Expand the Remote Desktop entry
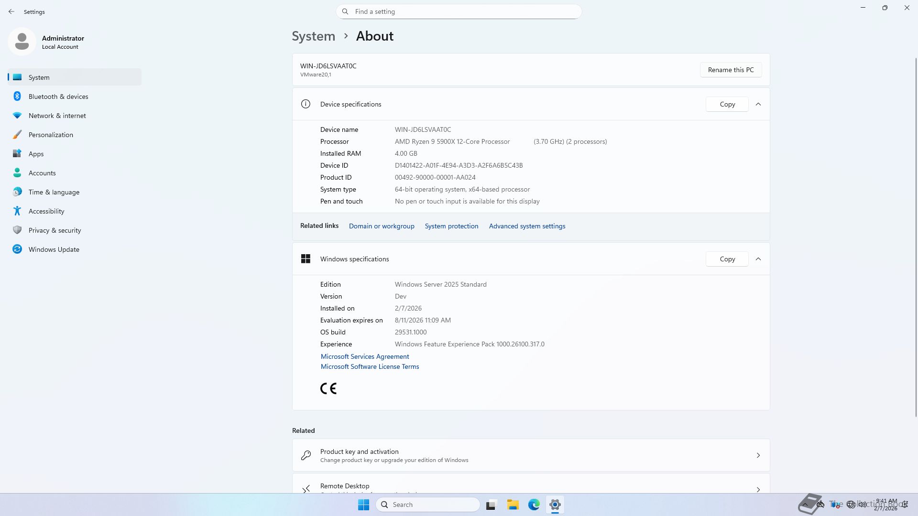Screen dimensions: 918x516 point(758,489)
